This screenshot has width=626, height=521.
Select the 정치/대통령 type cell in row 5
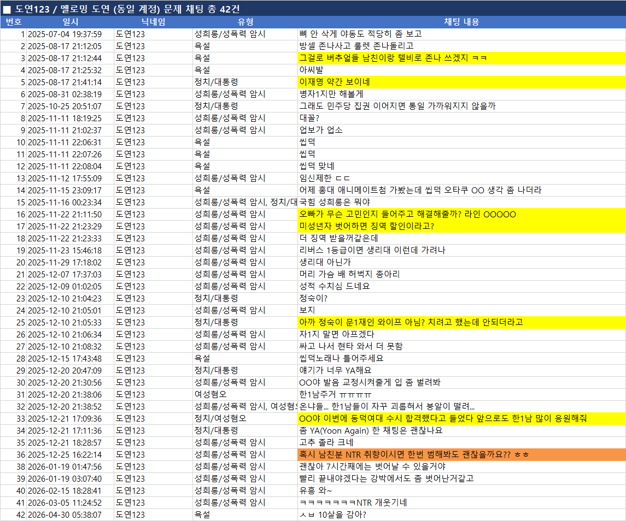coord(245,82)
